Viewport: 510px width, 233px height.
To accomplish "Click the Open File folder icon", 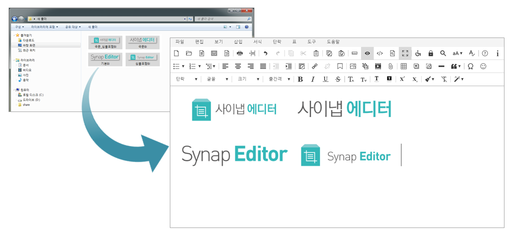I will point(189,53).
